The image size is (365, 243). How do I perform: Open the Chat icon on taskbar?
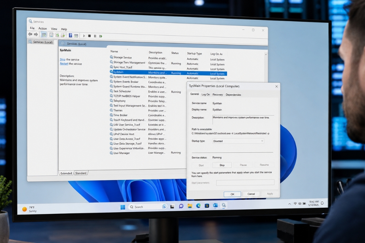[181, 206]
